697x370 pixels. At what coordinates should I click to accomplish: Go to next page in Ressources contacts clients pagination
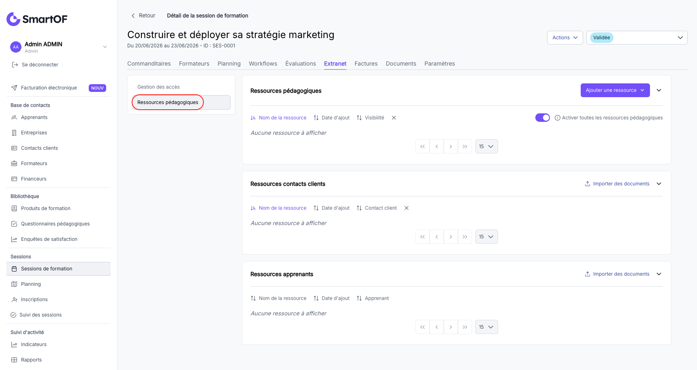pyautogui.click(x=451, y=237)
